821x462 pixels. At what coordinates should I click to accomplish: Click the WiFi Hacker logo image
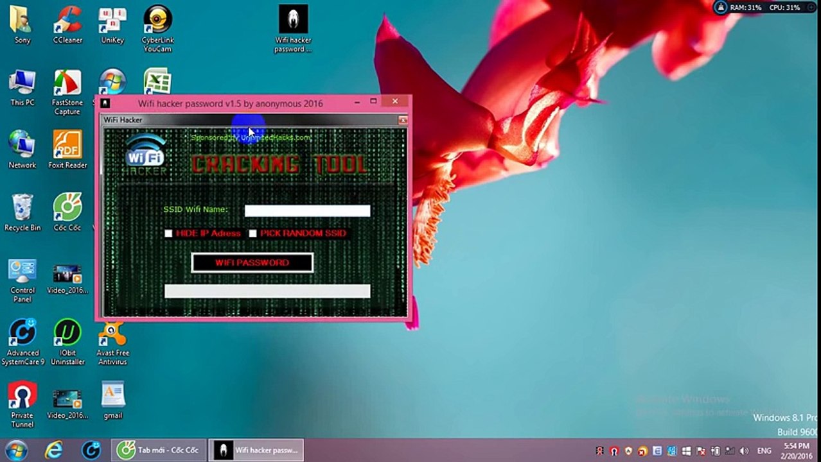[x=146, y=154]
